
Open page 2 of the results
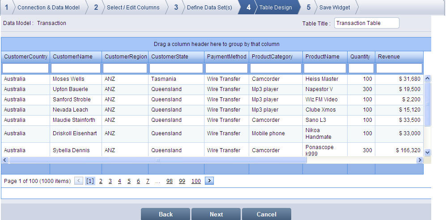tap(101, 181)
